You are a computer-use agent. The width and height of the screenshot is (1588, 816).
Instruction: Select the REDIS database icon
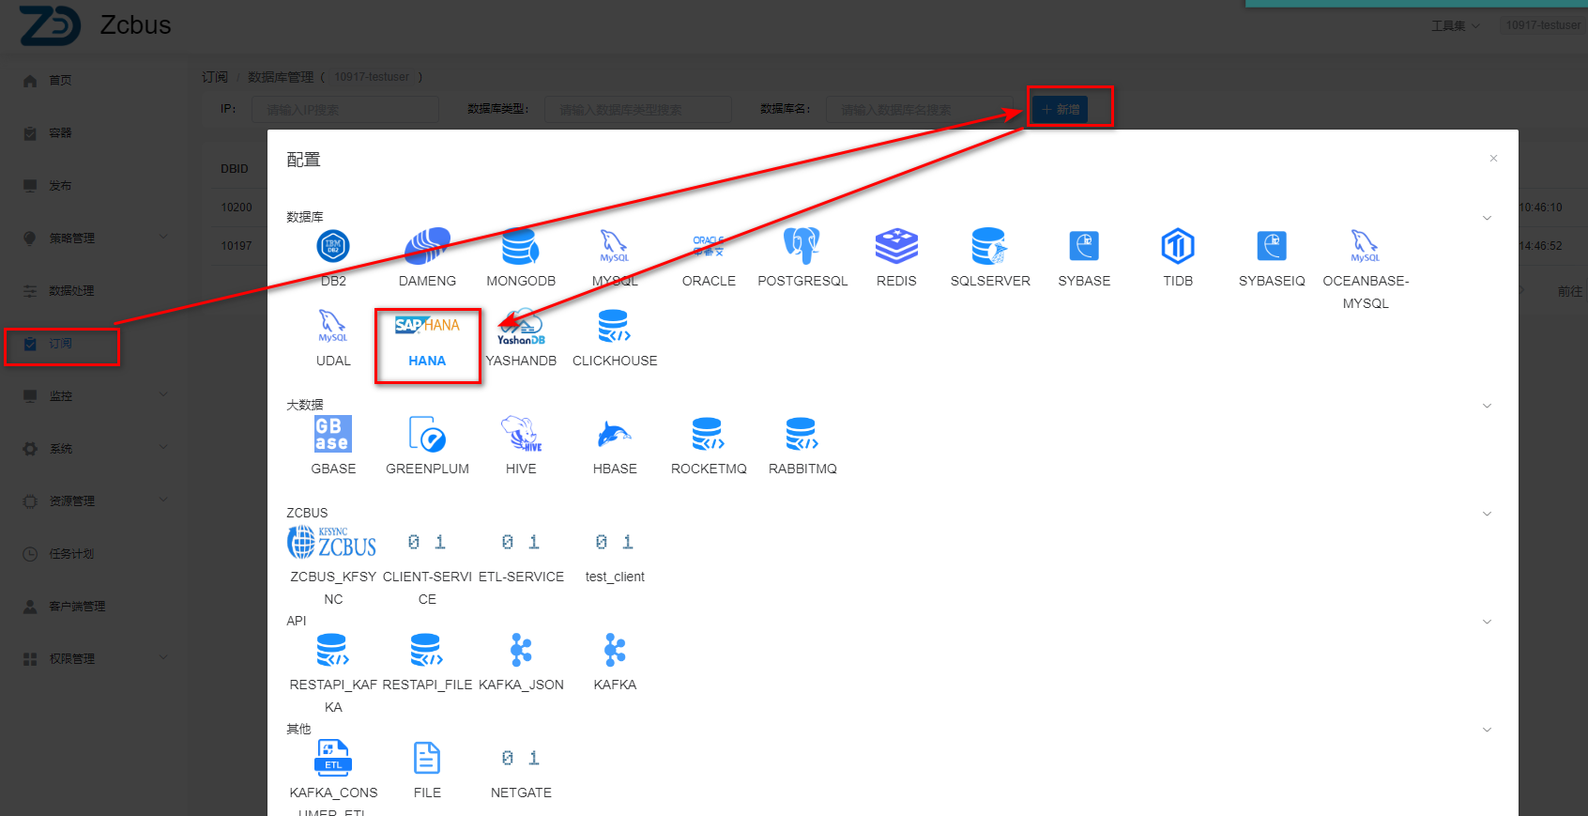(896, 247)
